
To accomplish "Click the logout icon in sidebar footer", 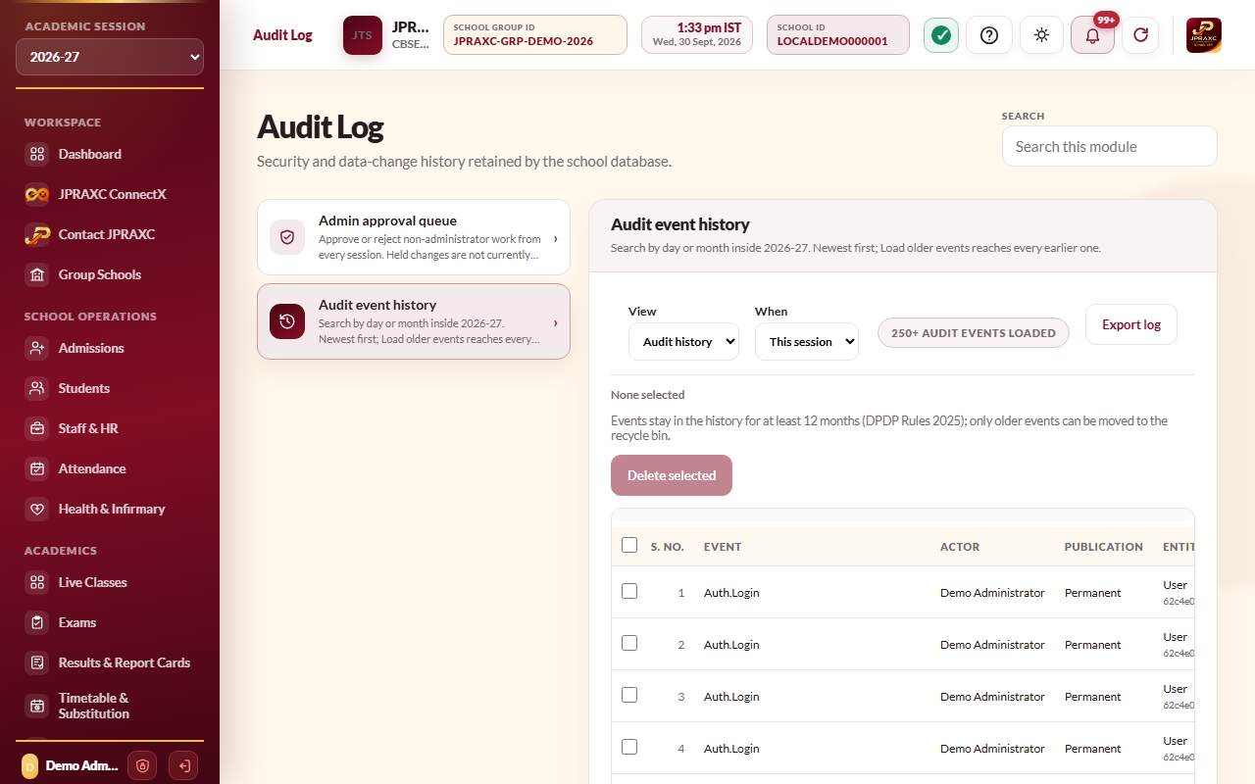I will (x=183, y=765).
